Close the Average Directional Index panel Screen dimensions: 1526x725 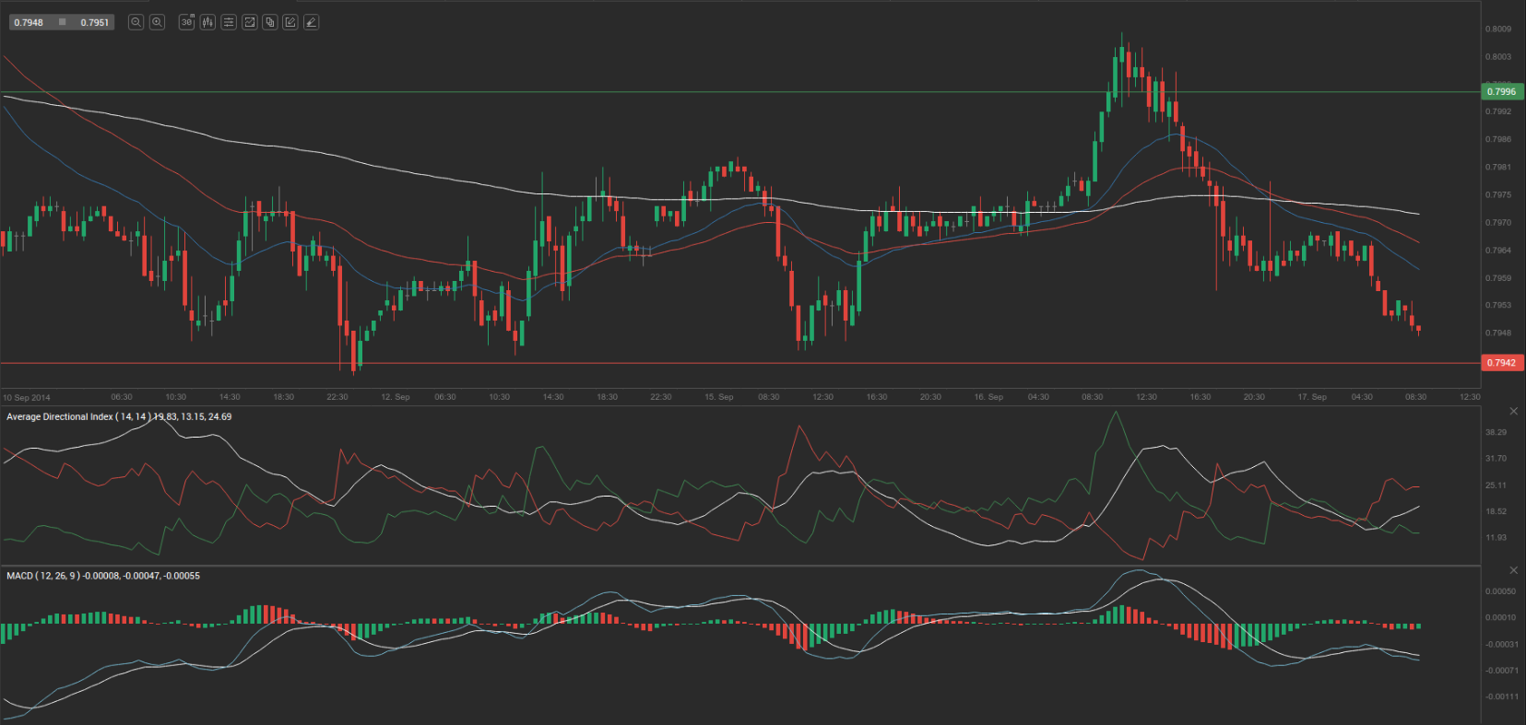(x=1513, y=411)
